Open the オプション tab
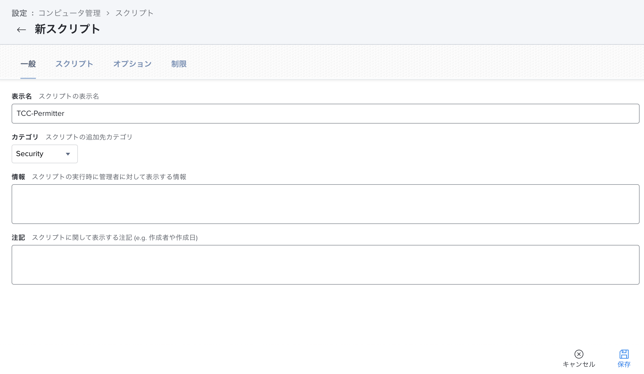Screen dimensions: 644x374 click(x=132, y=64)
